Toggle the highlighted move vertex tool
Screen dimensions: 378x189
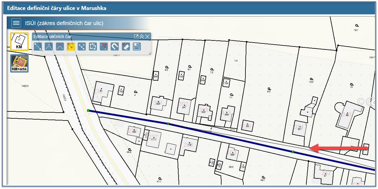click(x=71, y=46)
